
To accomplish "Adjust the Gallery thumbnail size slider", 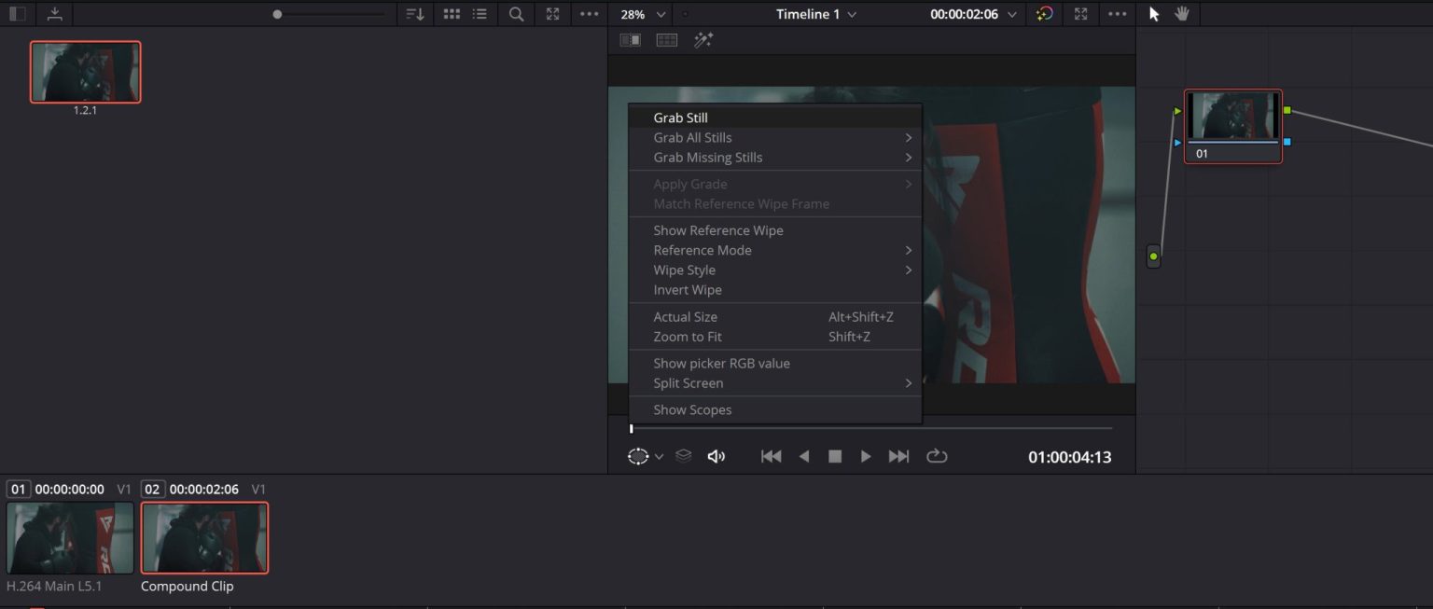I will click(x=278, y=14).
